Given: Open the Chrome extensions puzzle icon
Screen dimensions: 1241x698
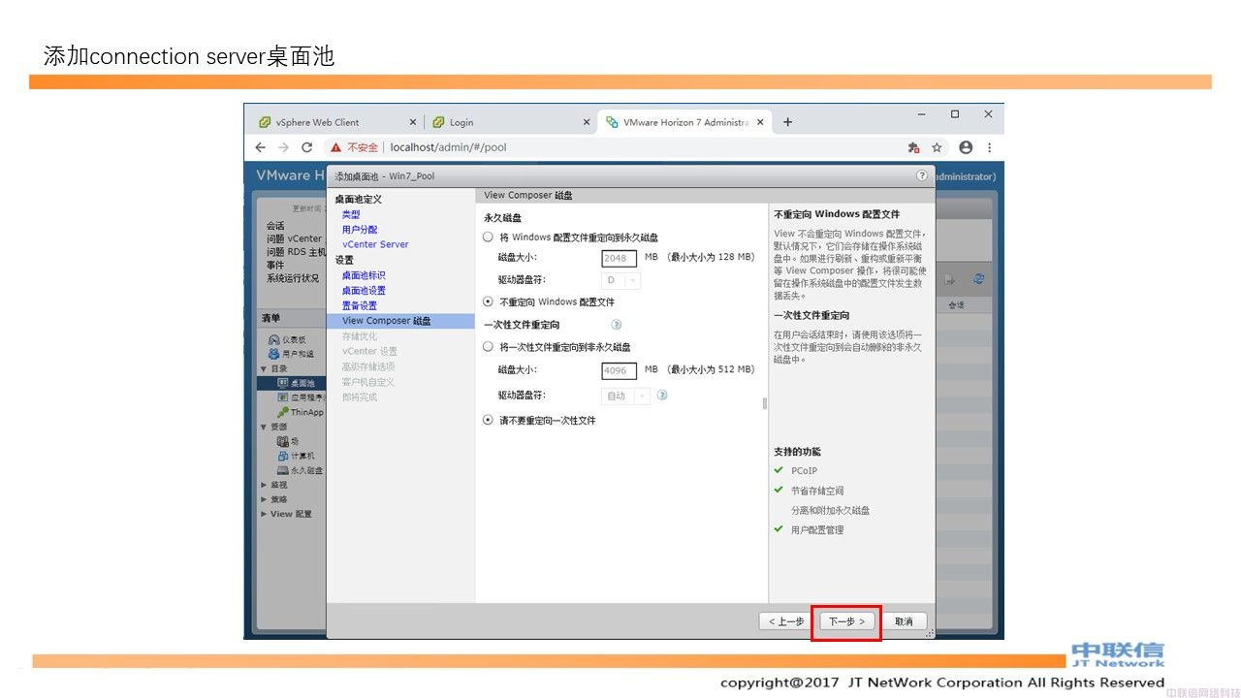Looking at the screenshot, I should 913,147.
